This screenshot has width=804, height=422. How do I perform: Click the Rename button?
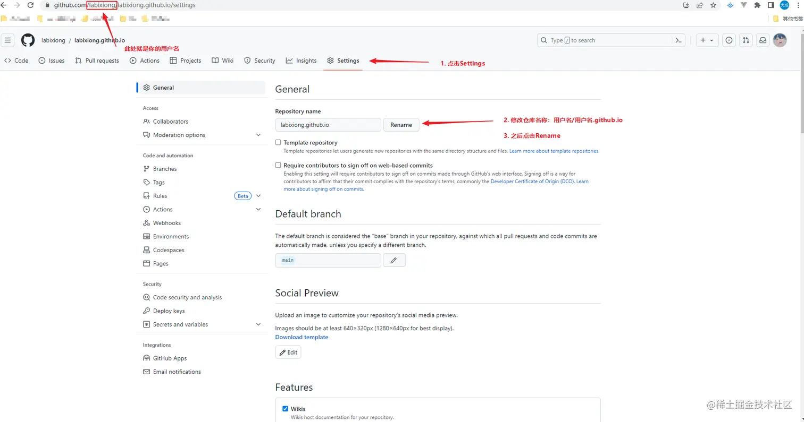(x=401, y=124)
